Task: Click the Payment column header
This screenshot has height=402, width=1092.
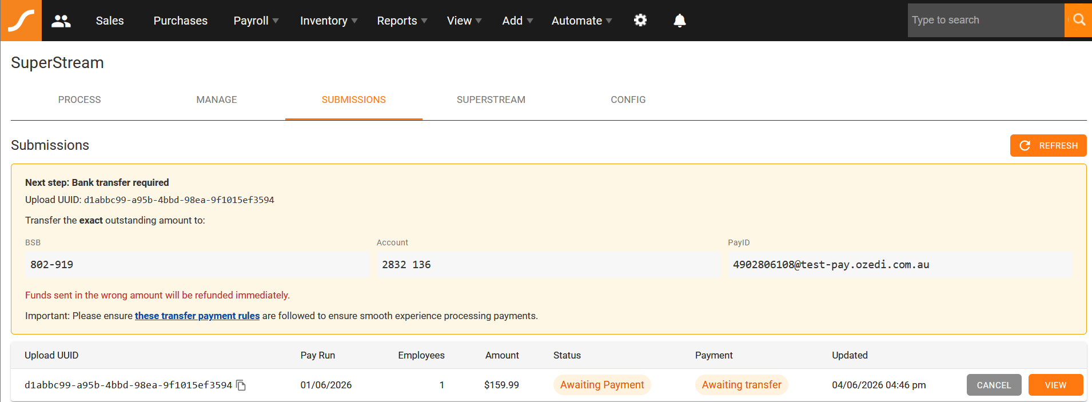Action: [x=714, y=355]
